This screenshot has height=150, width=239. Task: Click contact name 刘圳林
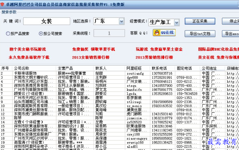coord(101,85)
